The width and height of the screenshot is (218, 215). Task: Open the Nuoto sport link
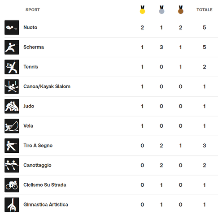tap(31, 27)
